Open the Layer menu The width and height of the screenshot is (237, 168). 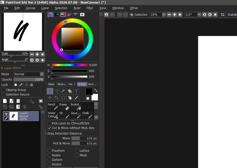[x=45, y=8]
